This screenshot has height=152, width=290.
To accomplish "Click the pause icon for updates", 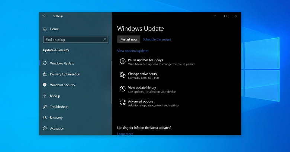I will pyautogui.click(x=123, y=61).
